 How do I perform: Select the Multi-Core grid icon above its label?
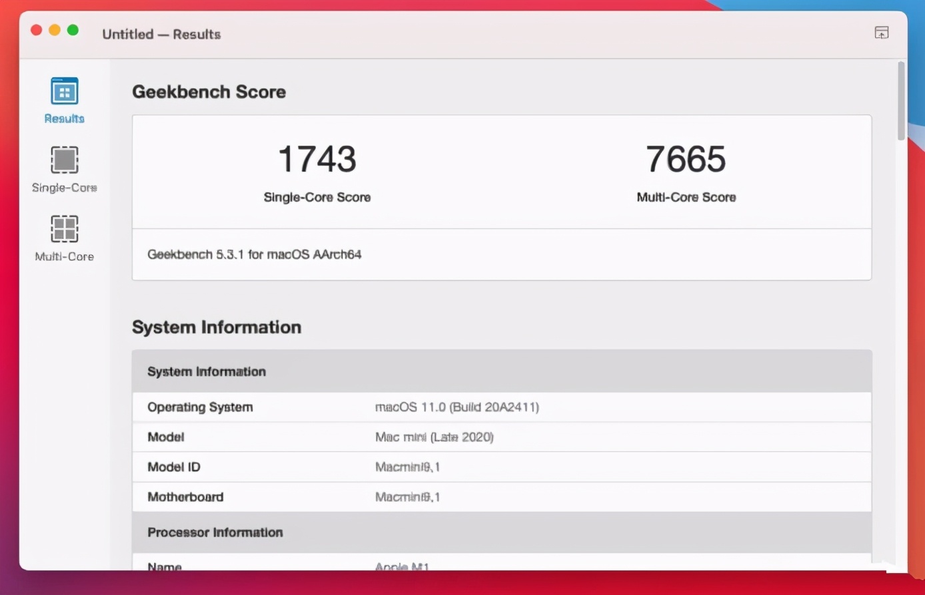point(64,229)
